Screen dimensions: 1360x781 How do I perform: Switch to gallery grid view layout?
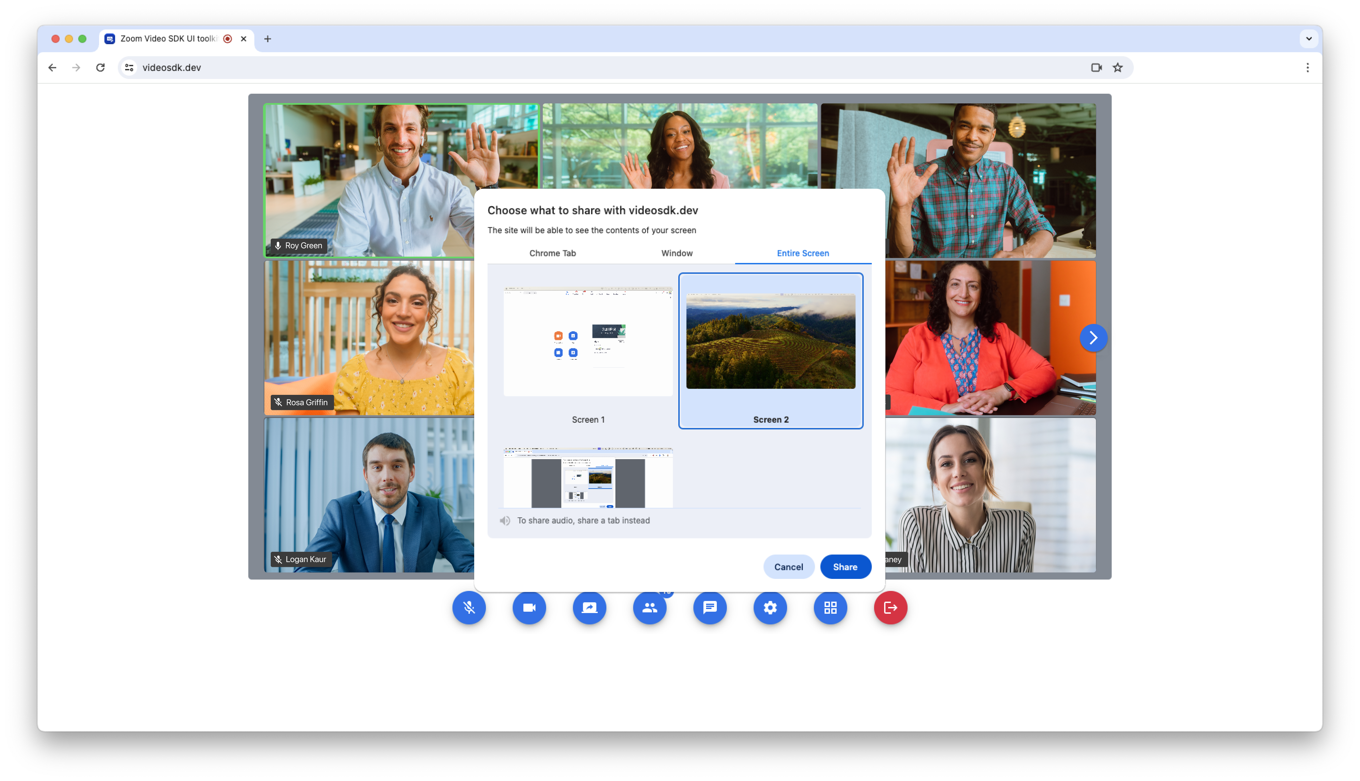pos(830,608)
